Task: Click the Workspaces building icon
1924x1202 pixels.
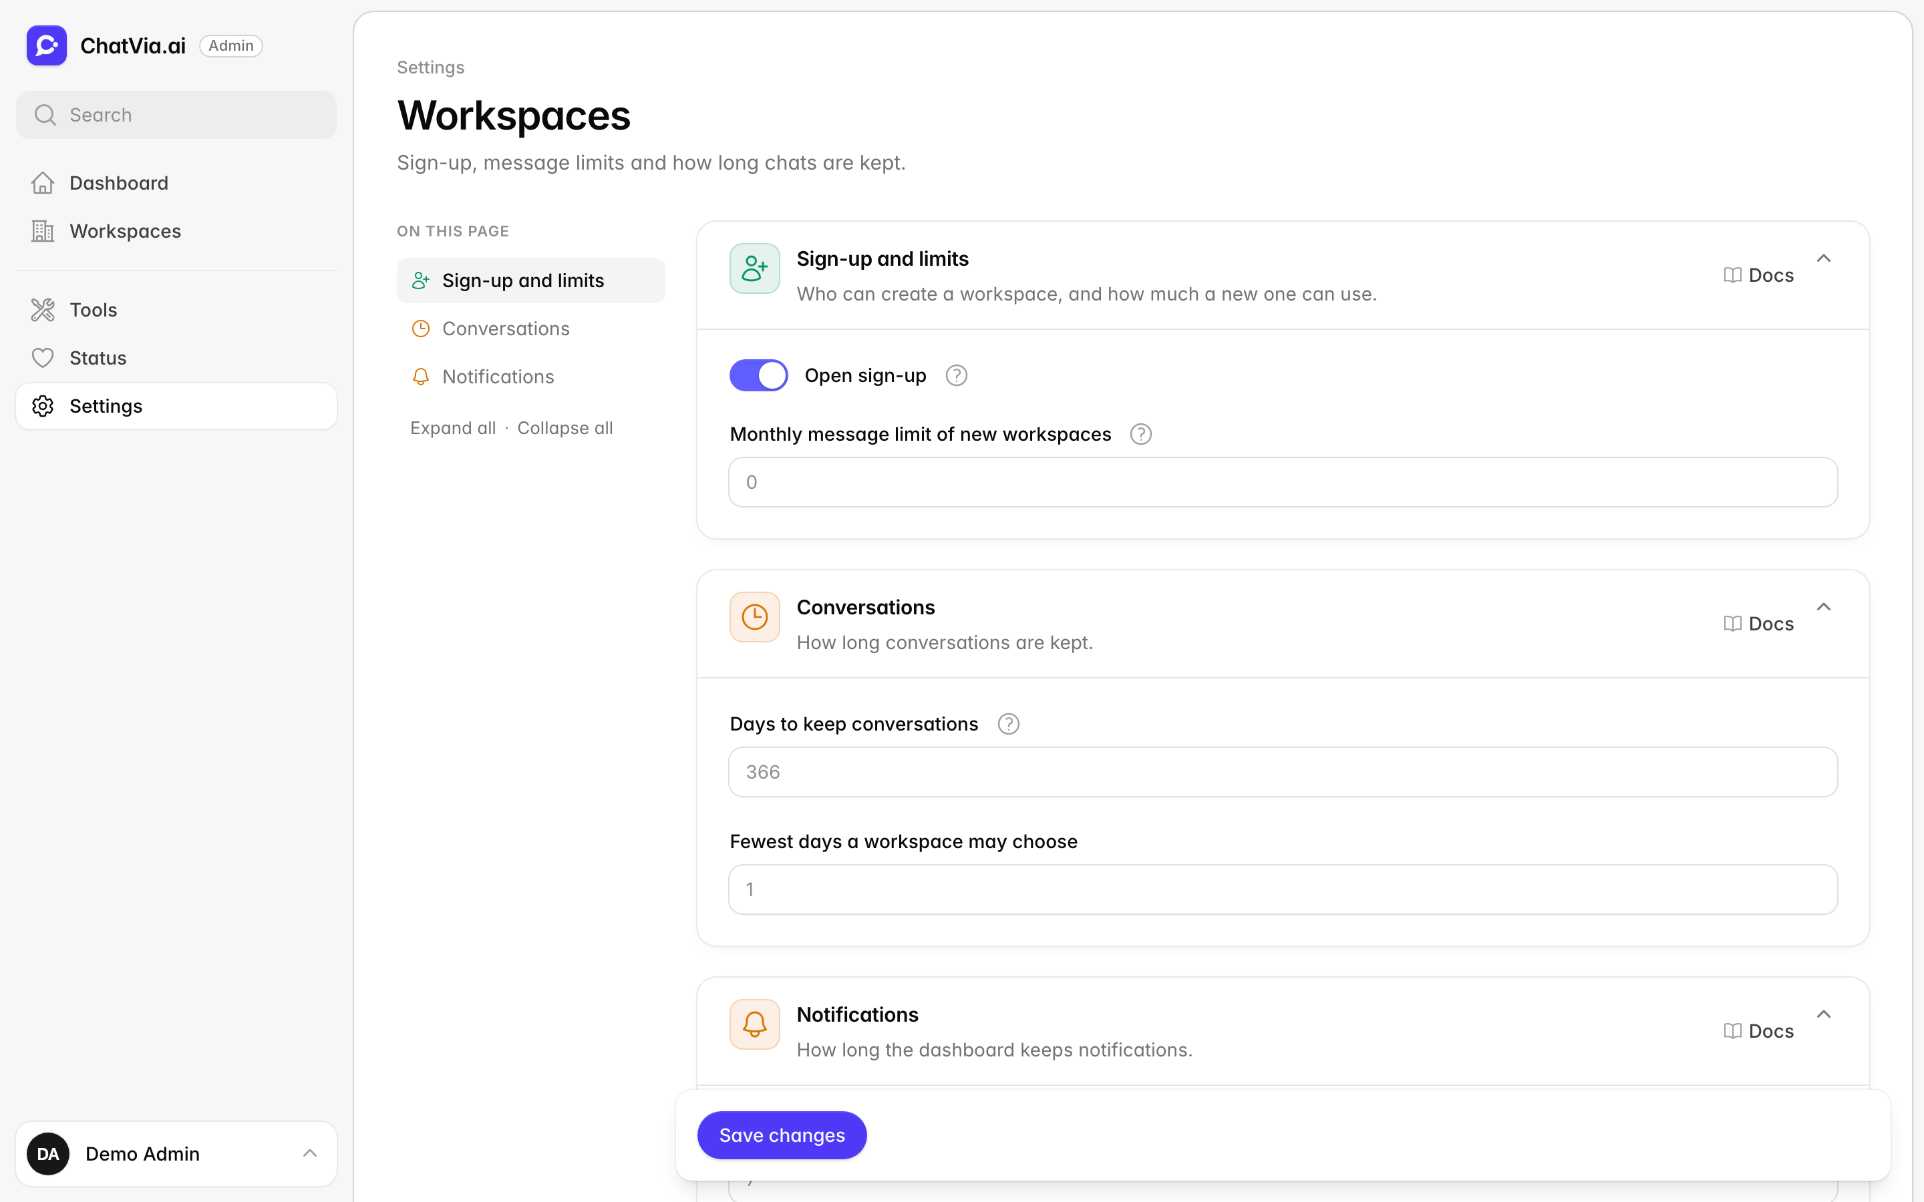Action: [43, 231]
